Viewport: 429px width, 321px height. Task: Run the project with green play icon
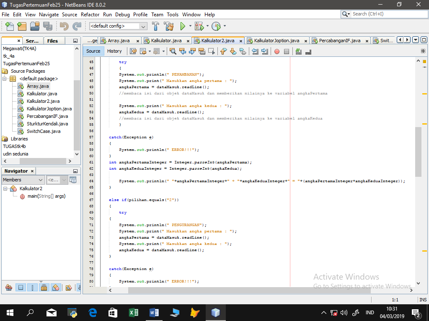pyautogui.click(x=183, y=26)
